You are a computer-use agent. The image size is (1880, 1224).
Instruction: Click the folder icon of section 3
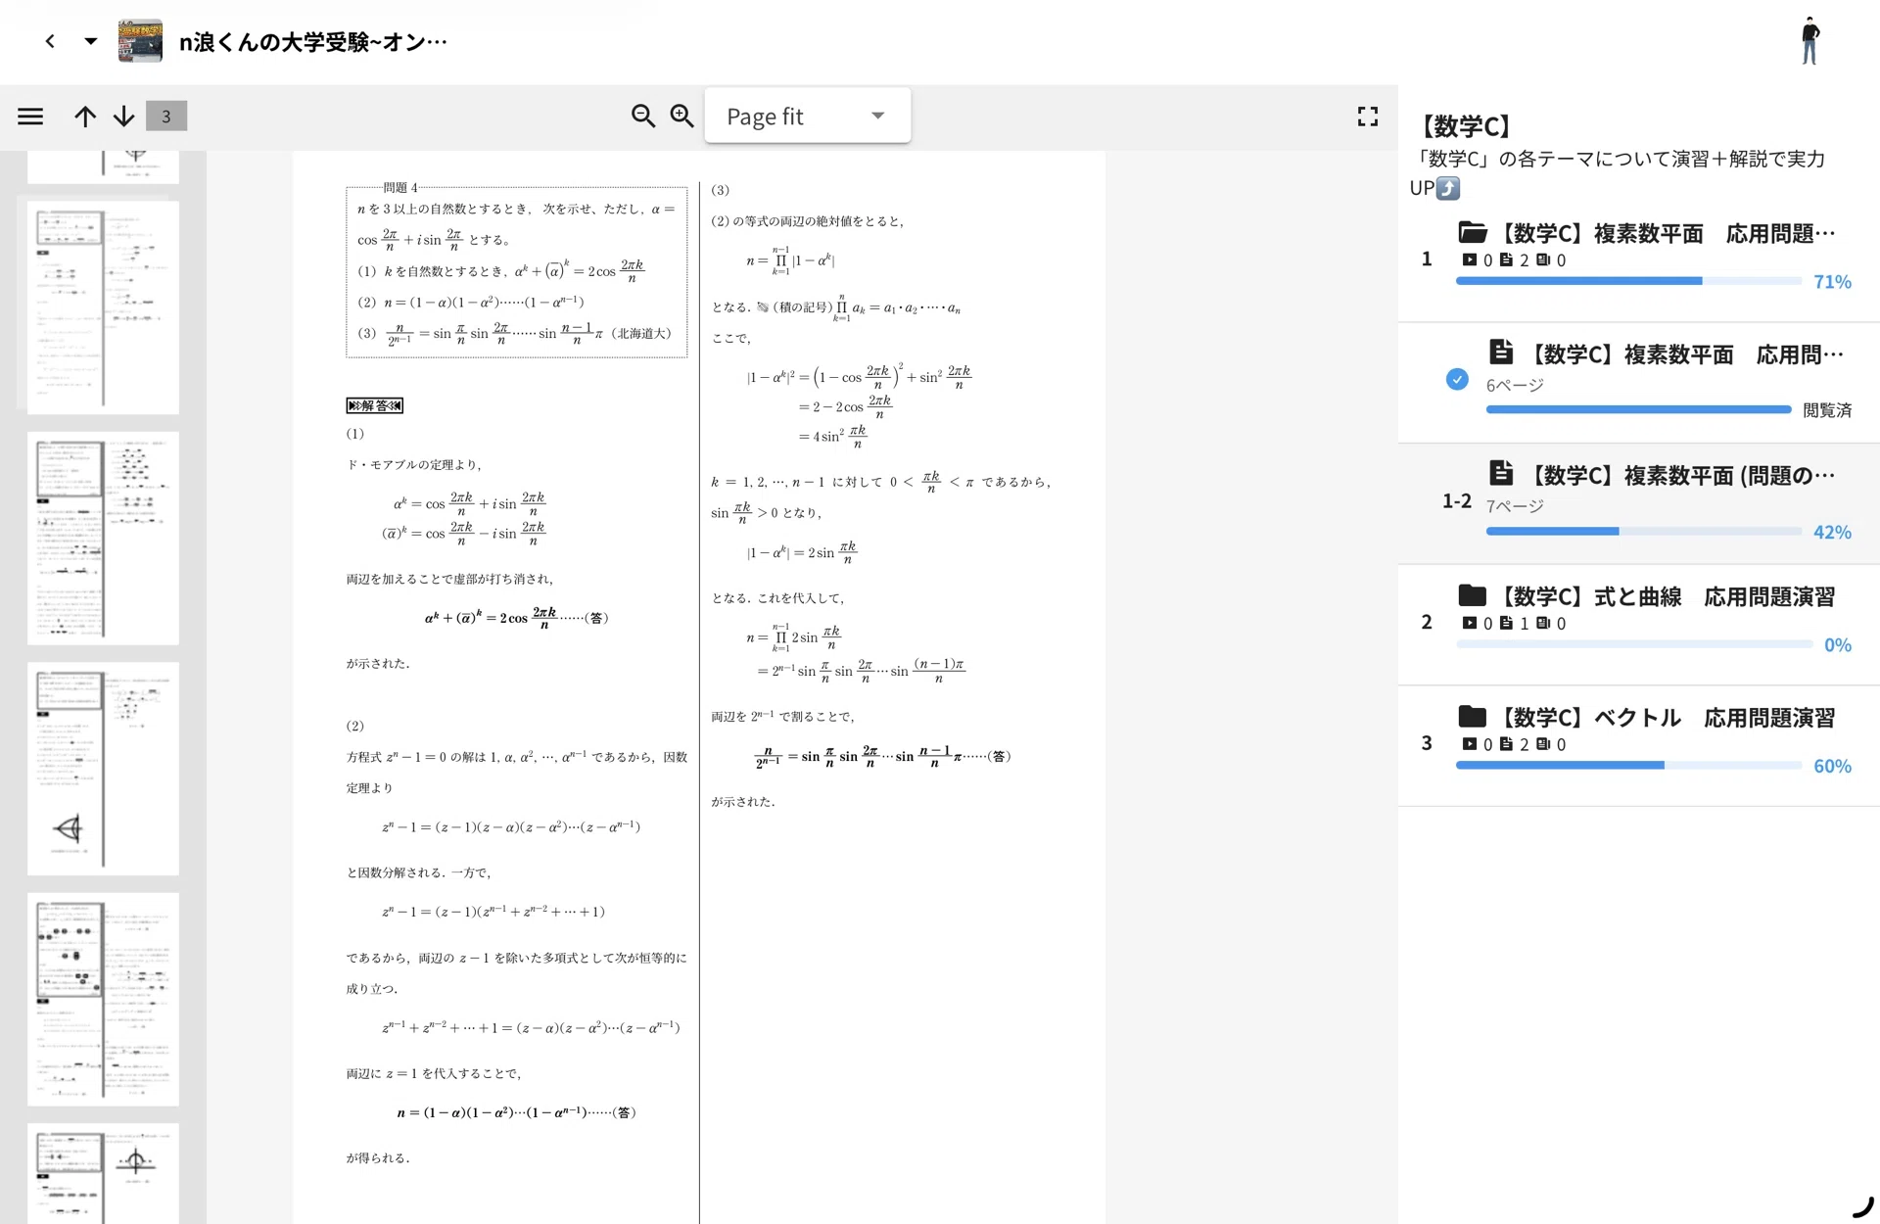[1472, 716]
